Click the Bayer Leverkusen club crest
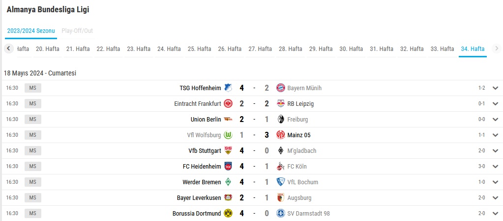The width and height of the screenshot is (503, 221). (228, 197)
